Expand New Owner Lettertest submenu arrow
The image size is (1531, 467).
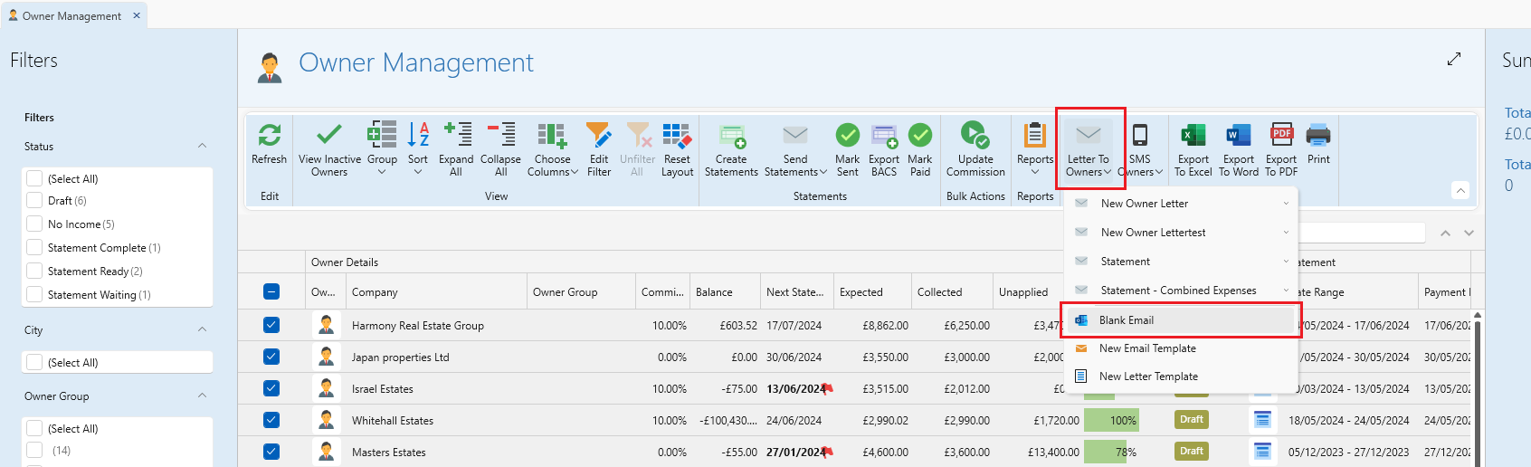click(1286, 233)
